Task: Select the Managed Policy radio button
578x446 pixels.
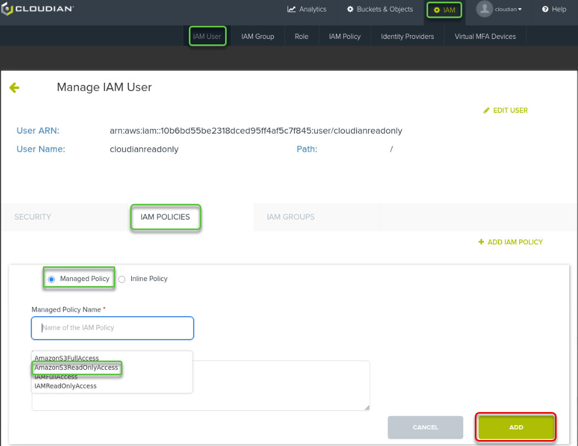Action: pyautogui.click(x=52, y=279)
